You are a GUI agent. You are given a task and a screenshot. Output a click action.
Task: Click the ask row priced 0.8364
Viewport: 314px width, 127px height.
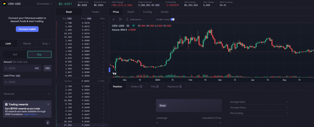(82, 55)
